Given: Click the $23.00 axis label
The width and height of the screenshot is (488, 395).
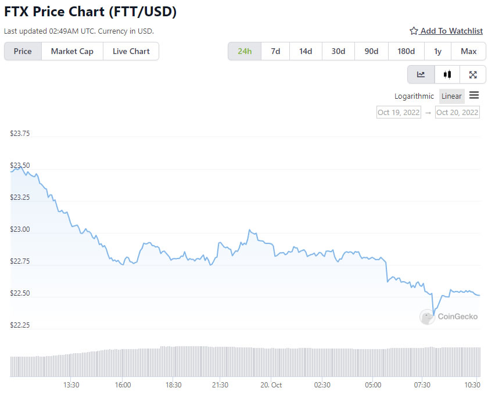Looking at the screenshot, I should (x=20, y=229).
